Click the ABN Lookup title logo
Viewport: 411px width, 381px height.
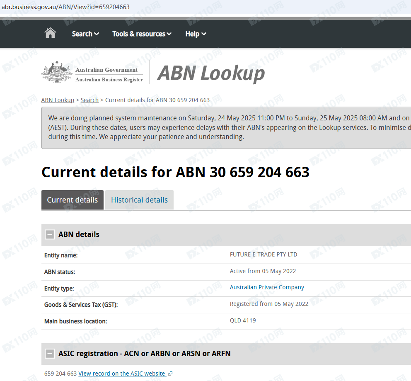coord(211,73)
